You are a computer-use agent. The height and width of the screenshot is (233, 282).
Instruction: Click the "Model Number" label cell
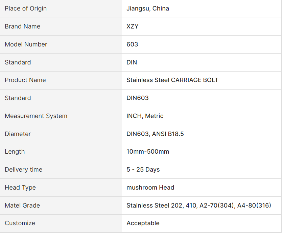pyautogui.click(x=26, y=44)
